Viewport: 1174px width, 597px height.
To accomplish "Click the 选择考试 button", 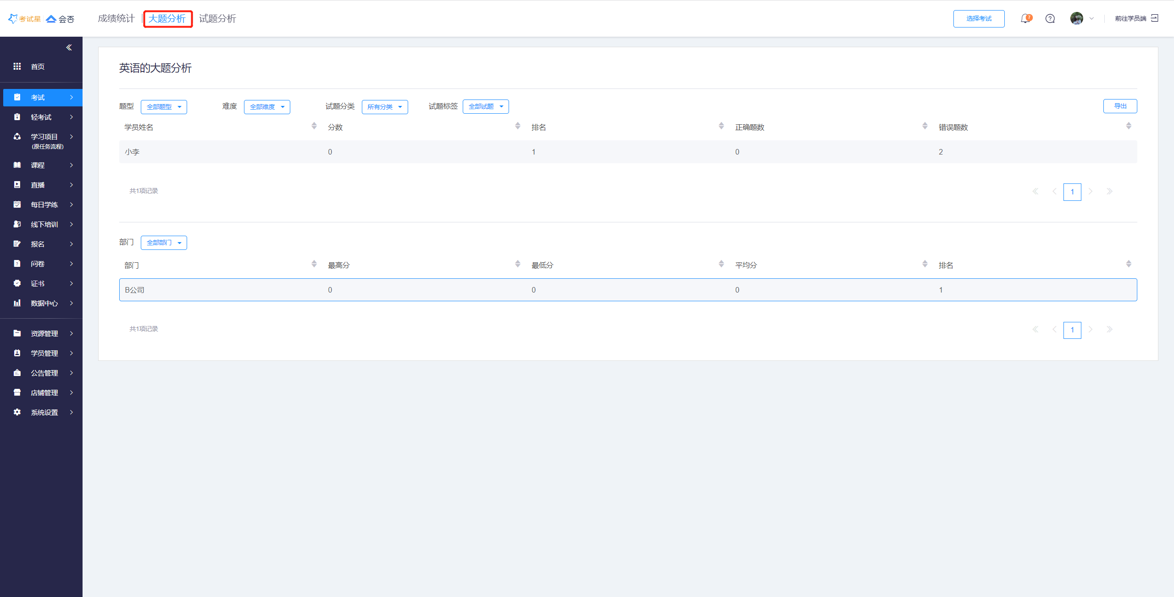I will 979,19.
